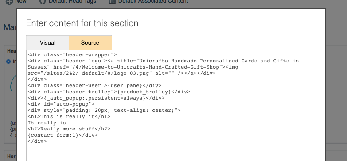Click the empty area below the source code
Viewport: 347px width, 161px height.
[171, 153]
